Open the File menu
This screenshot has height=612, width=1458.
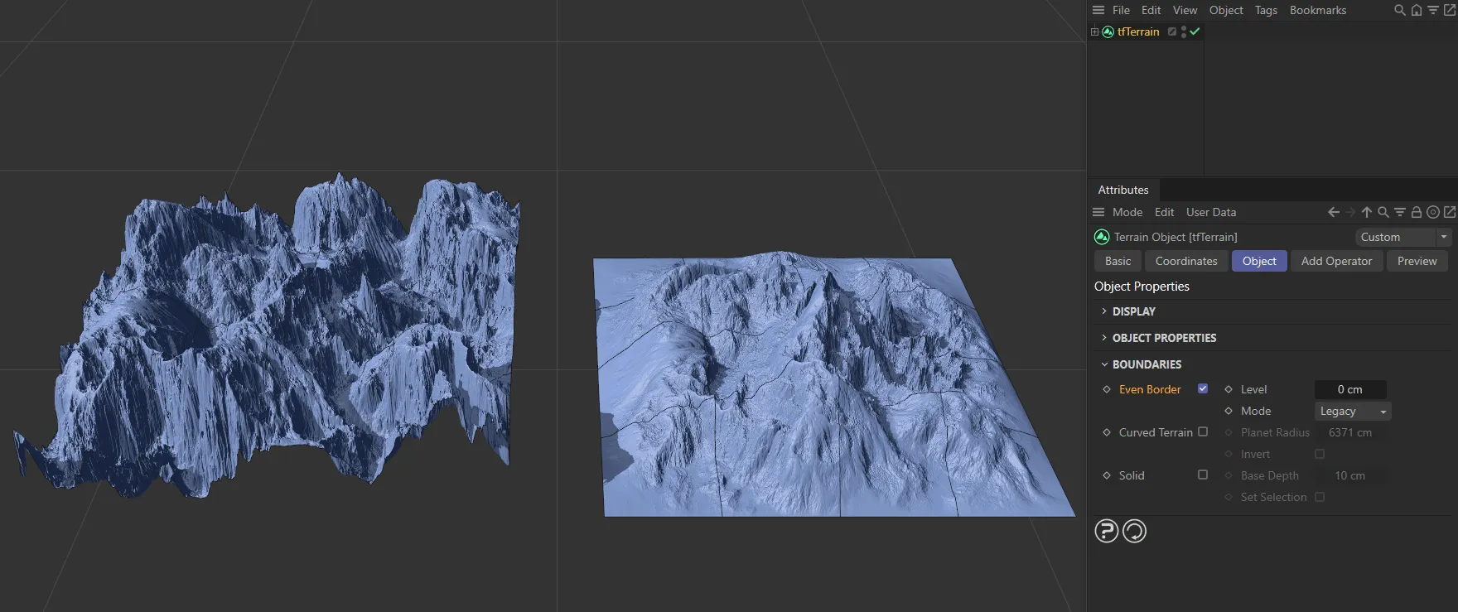[1121, 10]
